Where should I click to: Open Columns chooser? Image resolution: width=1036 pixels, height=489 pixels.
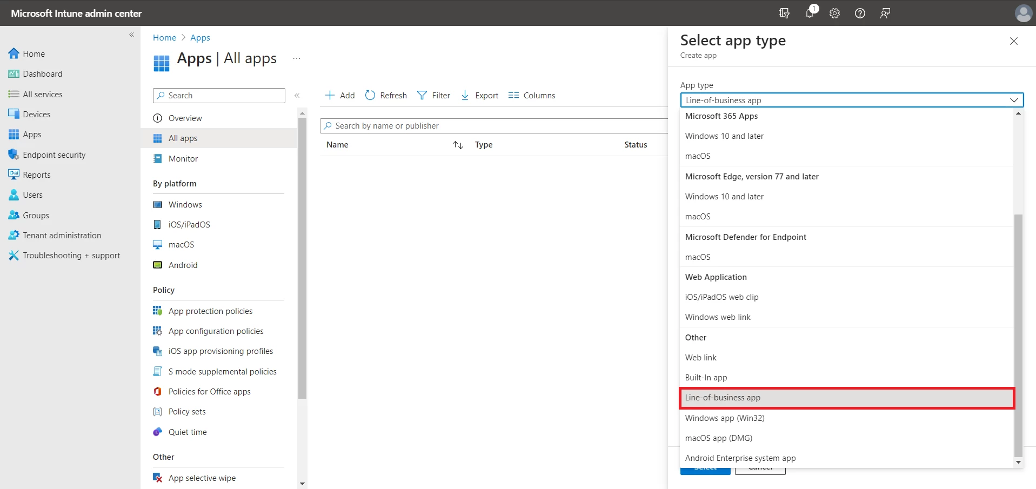532,96
